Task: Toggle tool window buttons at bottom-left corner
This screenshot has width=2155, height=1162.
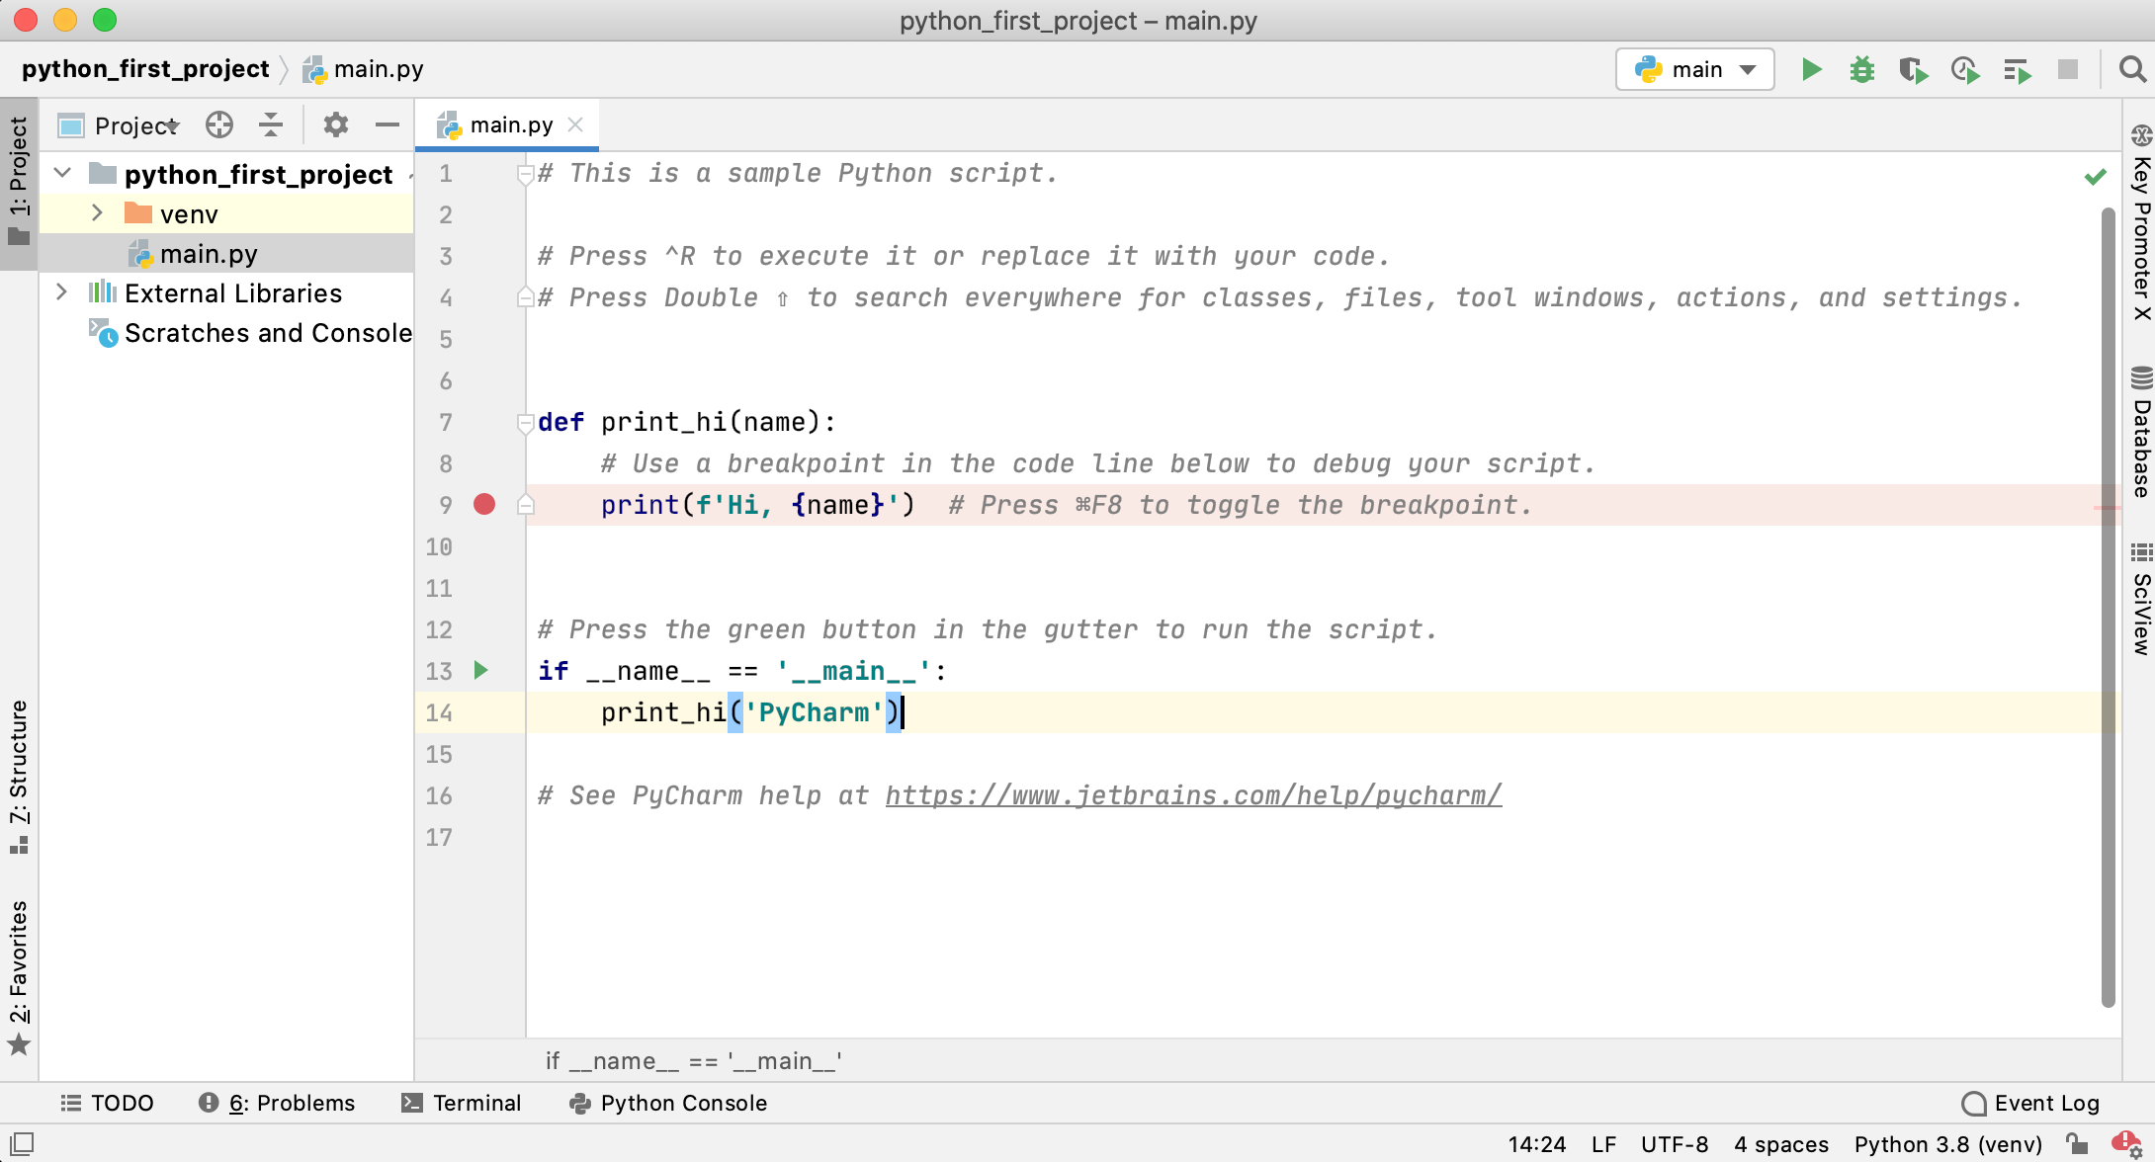Action: coord(22,1144)
